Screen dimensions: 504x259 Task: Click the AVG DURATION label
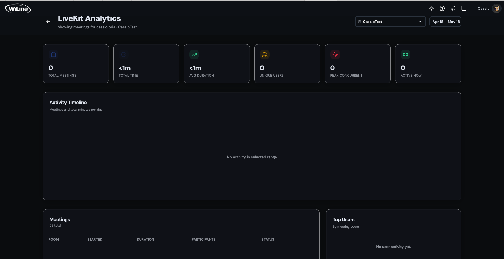coord(201,76)
